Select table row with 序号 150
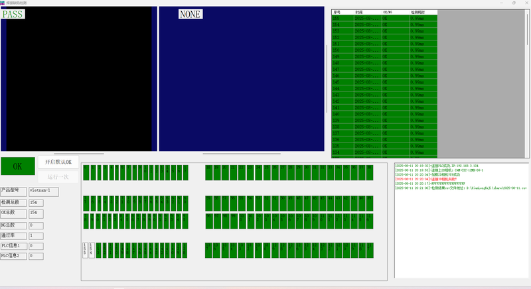 [384, 50]
